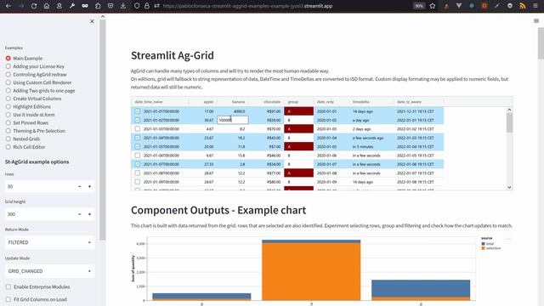Close the sidebar with the X button
The image size is (544, 306).
pyautogui.click(x=92, y=21)
